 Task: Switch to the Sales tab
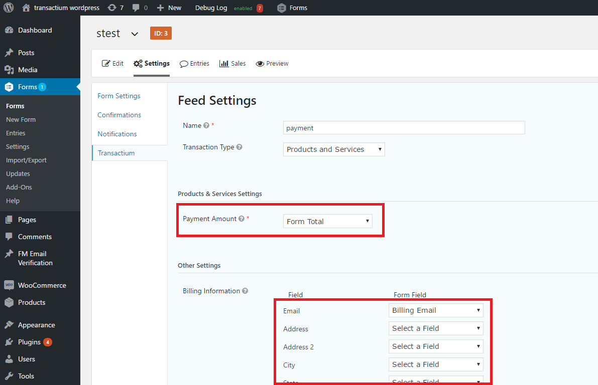point(232,64)
